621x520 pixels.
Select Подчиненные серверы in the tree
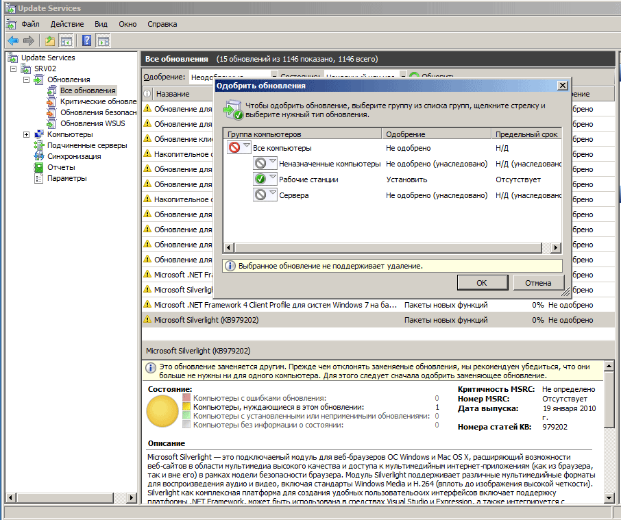click(x=86, y=145)
